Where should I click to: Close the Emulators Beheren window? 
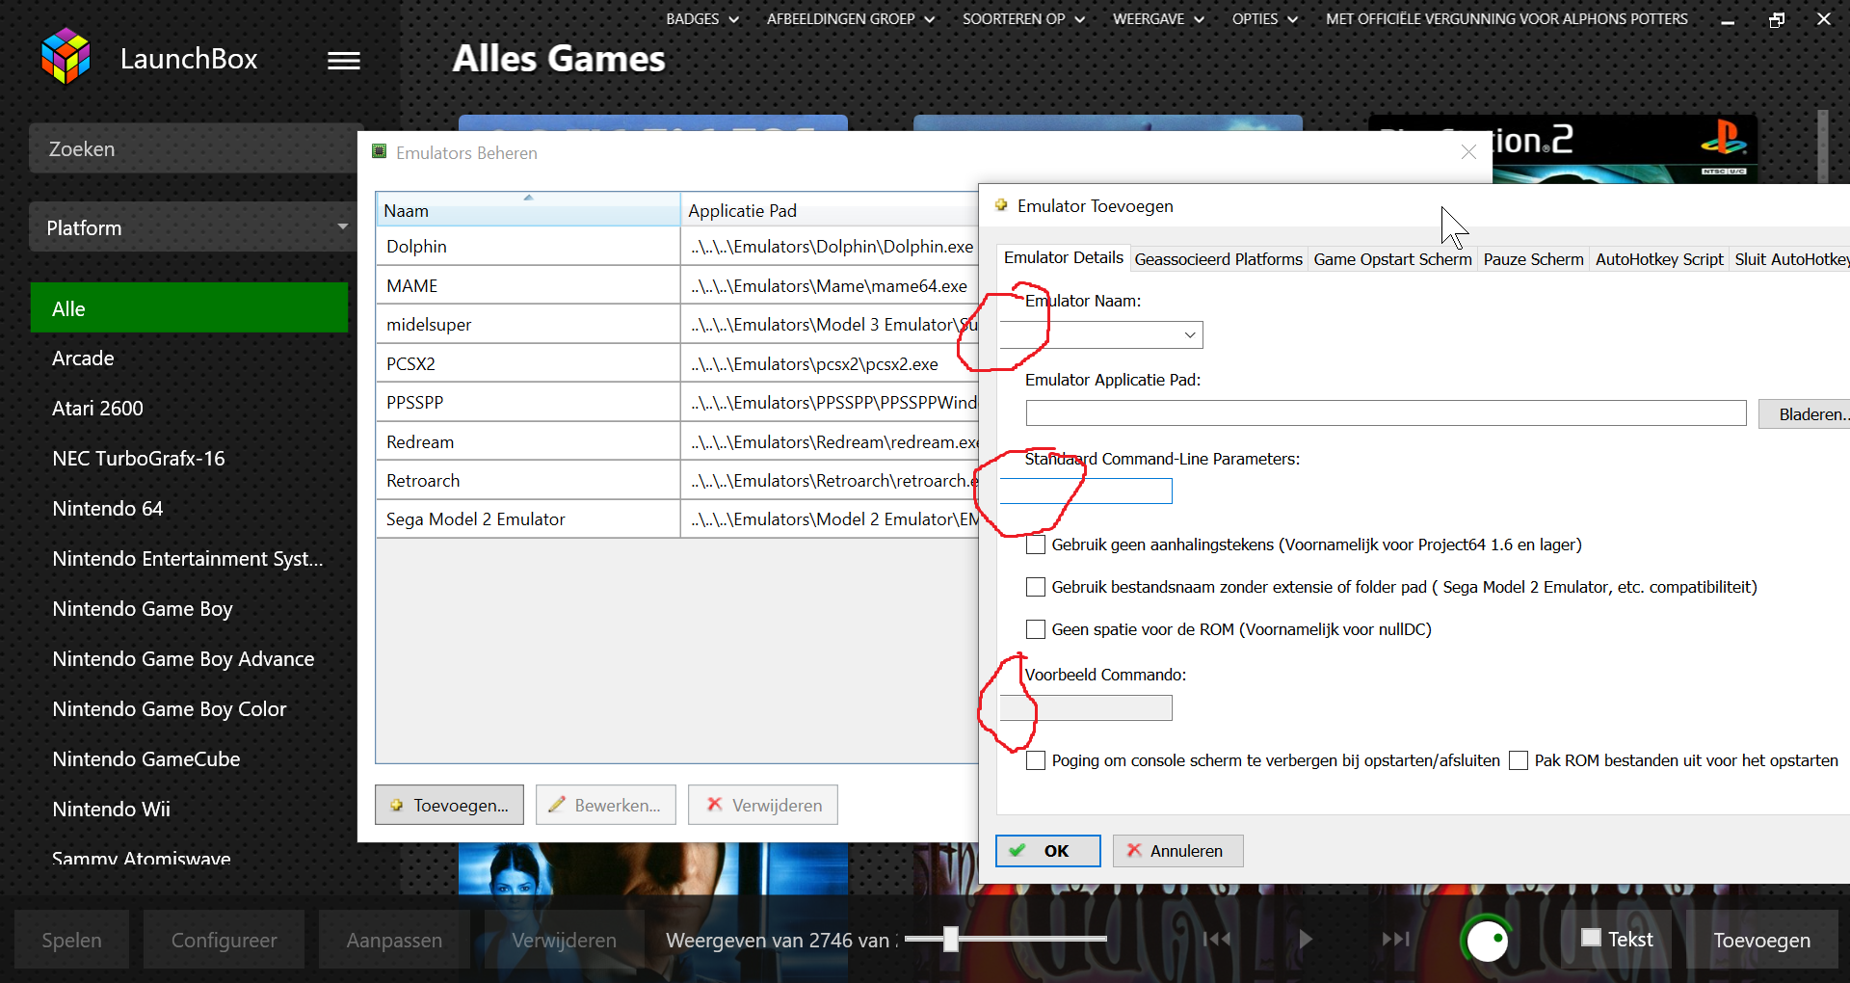click(x=1468, y=152)
